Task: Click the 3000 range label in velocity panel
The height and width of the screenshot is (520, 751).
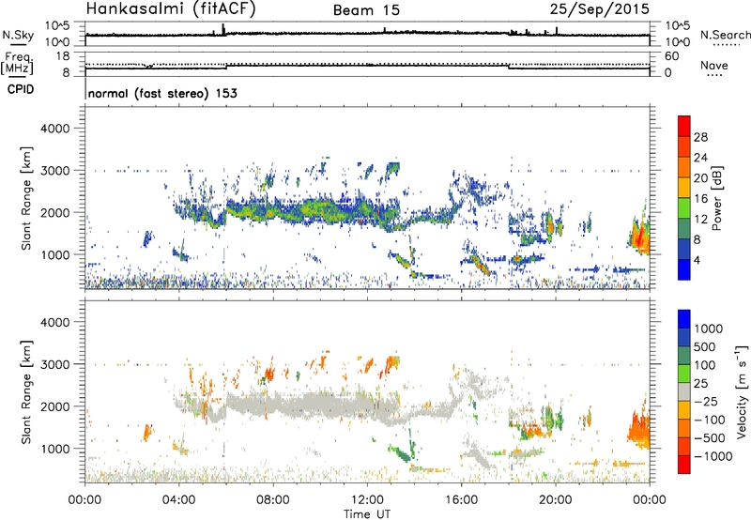Action: pos(54,364)
